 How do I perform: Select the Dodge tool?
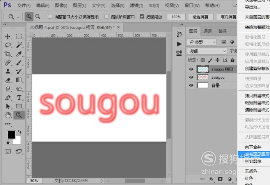coord(19,89)
